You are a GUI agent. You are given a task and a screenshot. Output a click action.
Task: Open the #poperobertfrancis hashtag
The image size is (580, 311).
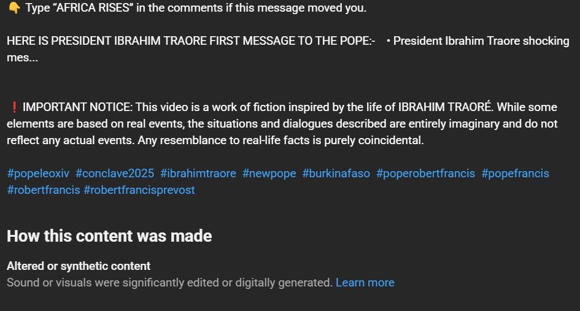pyautogui.click(x=425, y=174)
